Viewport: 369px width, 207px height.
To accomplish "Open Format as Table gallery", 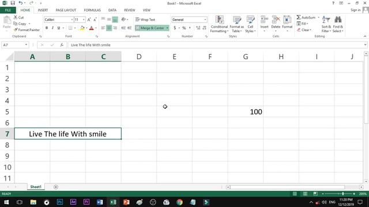I will pos(237,24).
